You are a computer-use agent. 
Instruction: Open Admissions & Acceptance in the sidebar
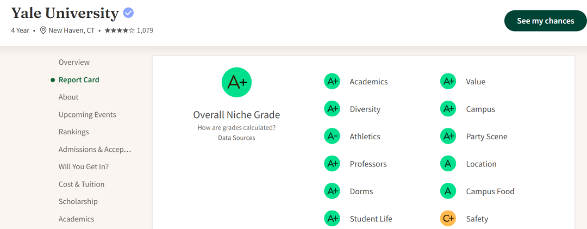[x=95, y=149]
